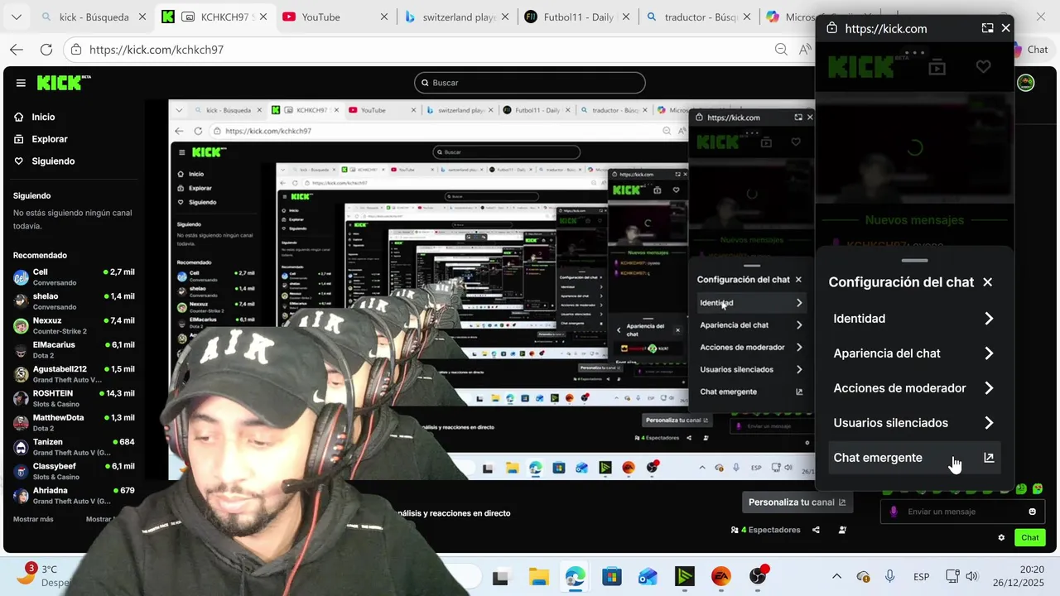Click Microsoft Edge taskbar icon
This screenshot has height=596, width=1060.
pos(575,577)
